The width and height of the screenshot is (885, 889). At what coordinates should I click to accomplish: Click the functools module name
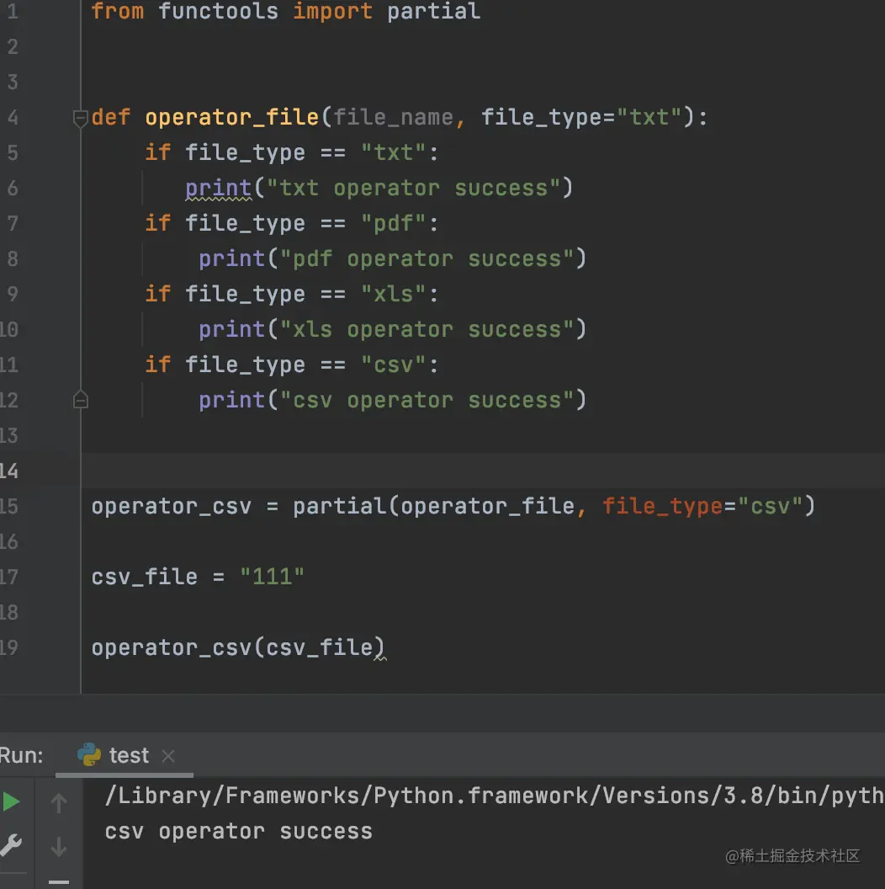tap(218, 11)
